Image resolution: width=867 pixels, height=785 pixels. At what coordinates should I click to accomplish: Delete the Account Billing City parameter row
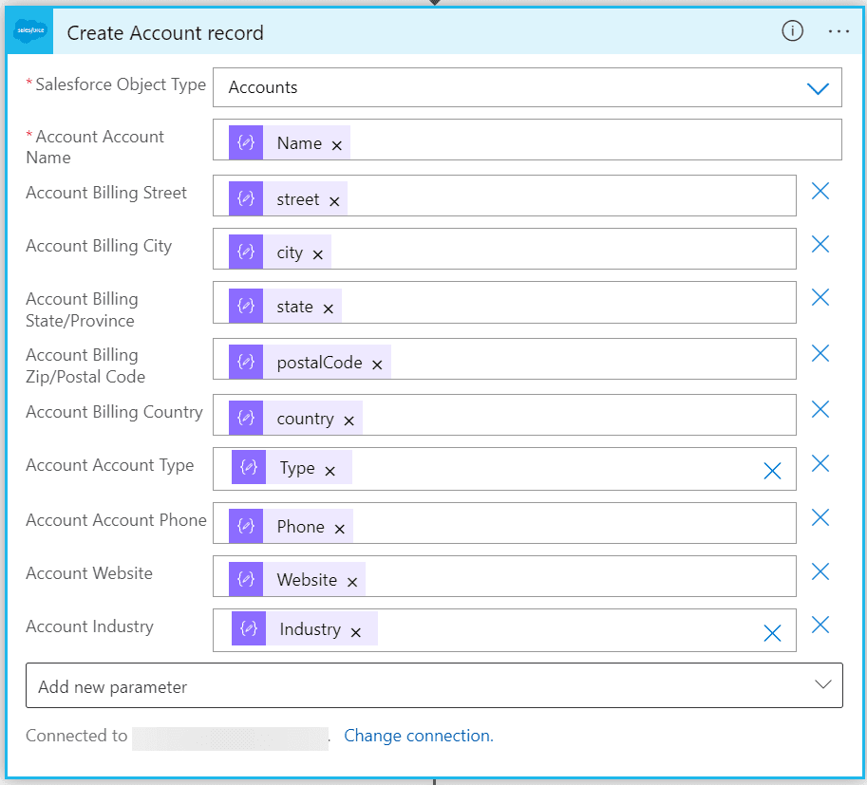tap(820, 244)
